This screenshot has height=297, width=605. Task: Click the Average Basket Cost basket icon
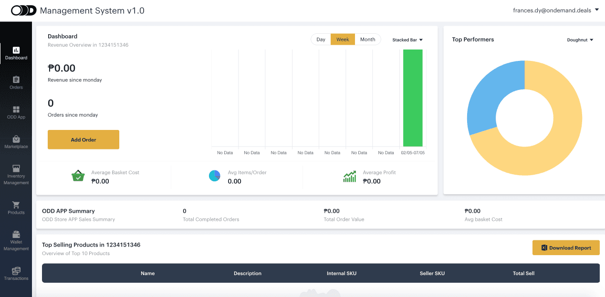tap(78, 176)
